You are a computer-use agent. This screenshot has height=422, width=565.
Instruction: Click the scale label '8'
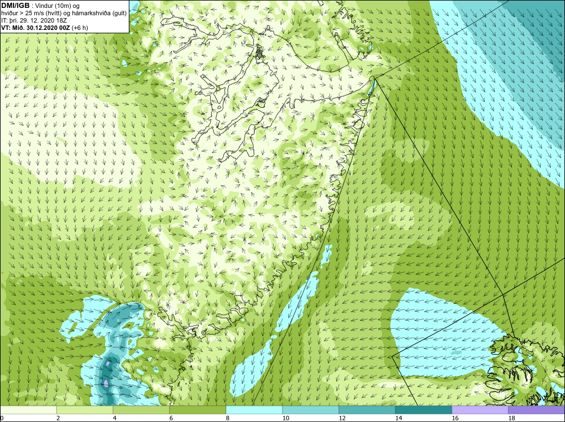coord(228,418)
